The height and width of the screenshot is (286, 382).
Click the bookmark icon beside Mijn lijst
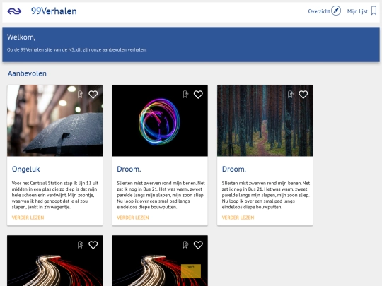(x=374, y=11)
